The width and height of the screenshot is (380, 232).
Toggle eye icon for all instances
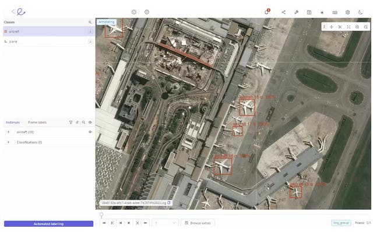click(x=90, y=122)
